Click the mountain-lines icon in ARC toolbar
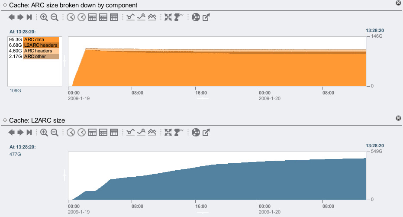403x217 pixels. (152, 17)
